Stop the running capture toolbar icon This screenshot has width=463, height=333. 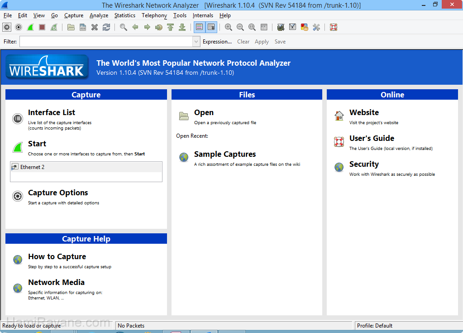[42, 27]
